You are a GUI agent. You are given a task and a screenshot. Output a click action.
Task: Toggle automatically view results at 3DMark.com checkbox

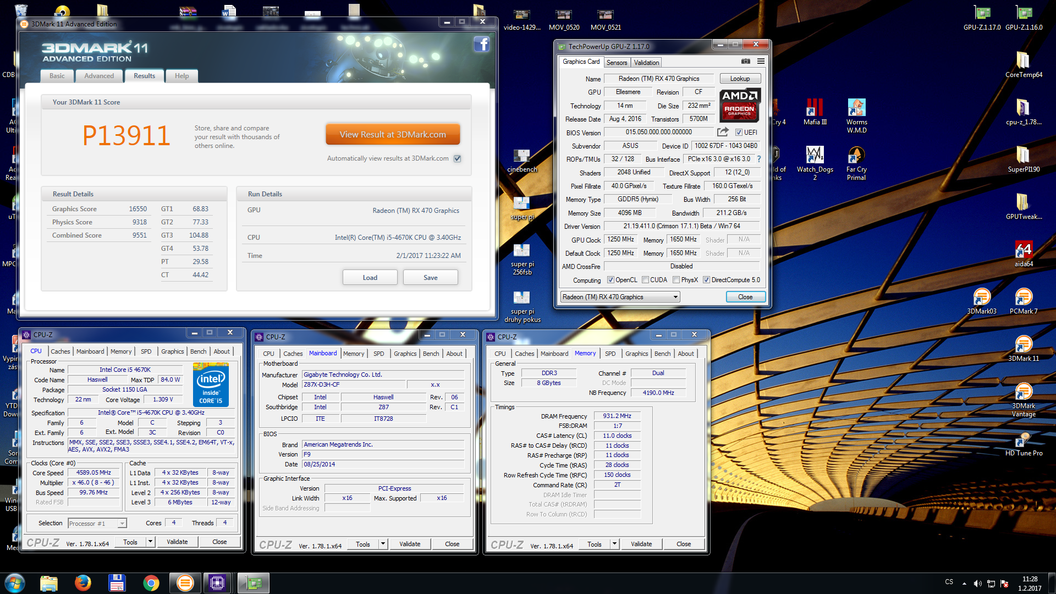point(458,158)
